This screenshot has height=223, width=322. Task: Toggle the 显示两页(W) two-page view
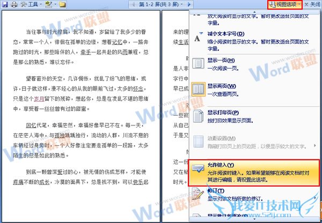[199, 89]
